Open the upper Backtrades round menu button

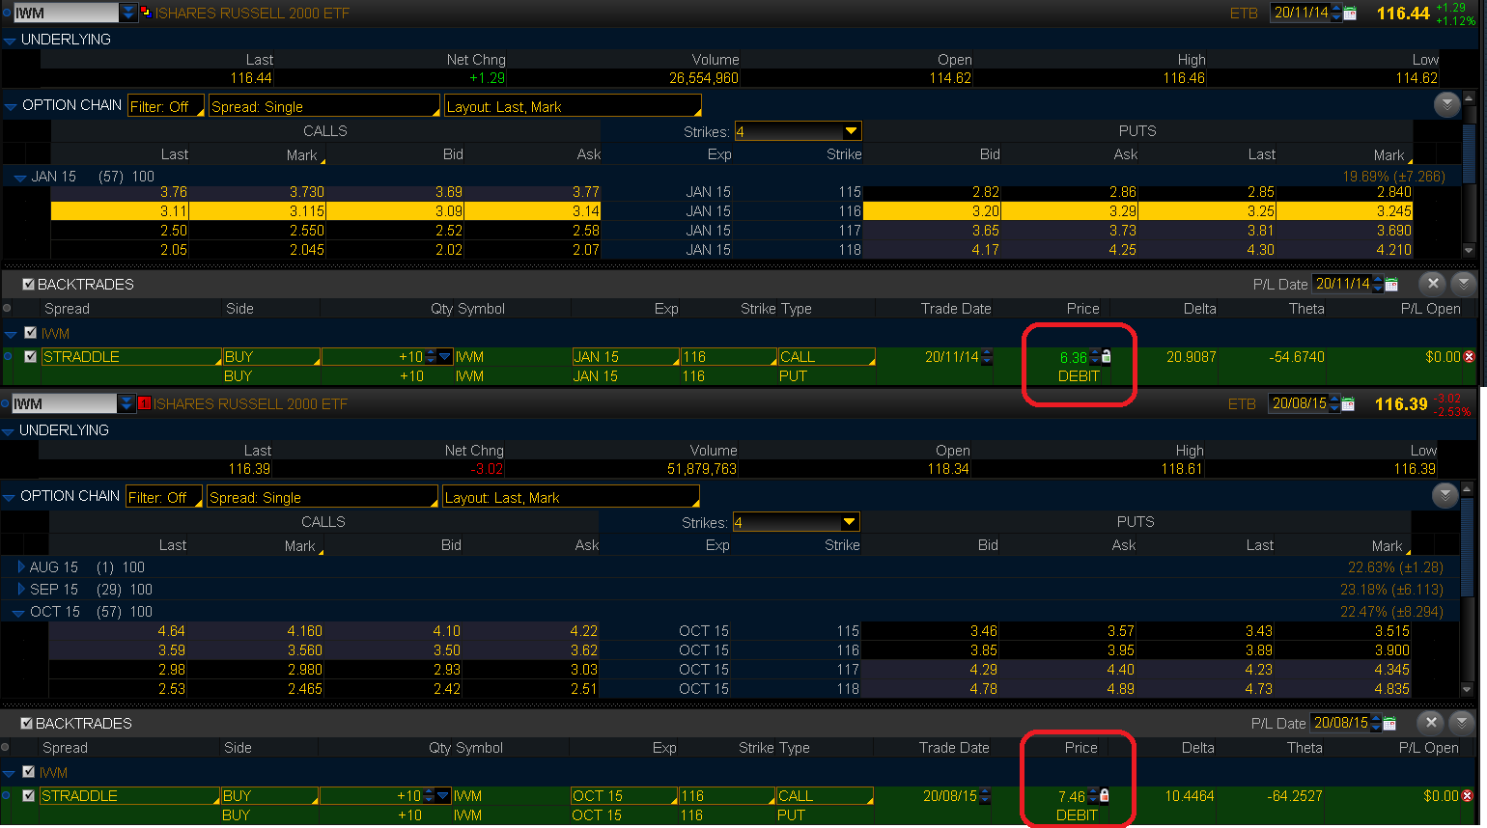coord(1464,284)
